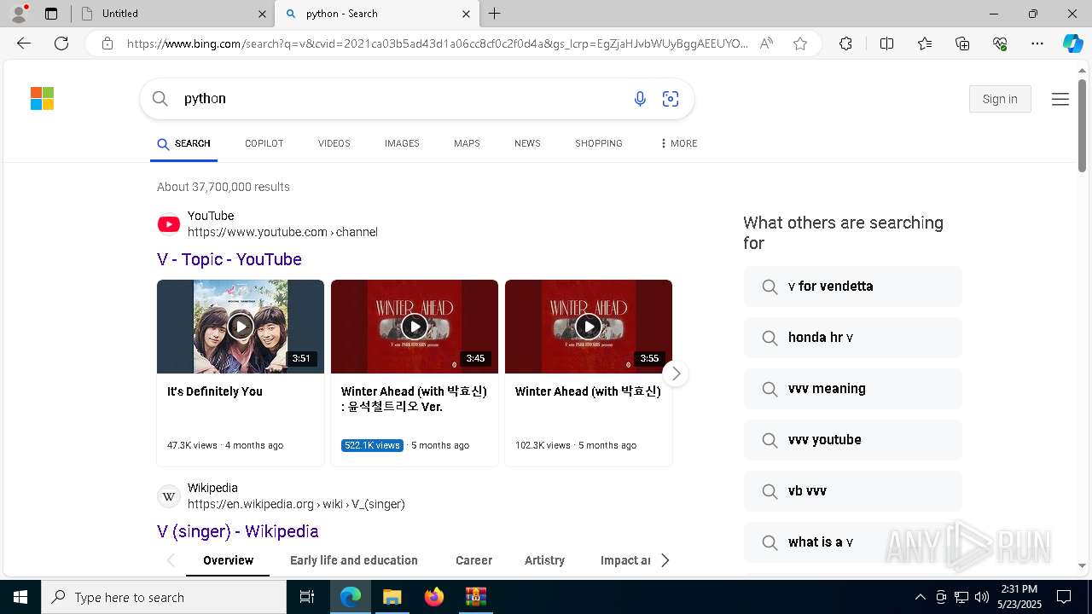The width and height of the screenshot is (1092, 614).
Task: Launch the Copilot sidebar icon
Action: [1072, 43]
